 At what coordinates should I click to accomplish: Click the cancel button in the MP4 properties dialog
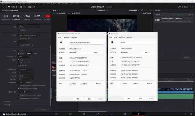[140, 98]
